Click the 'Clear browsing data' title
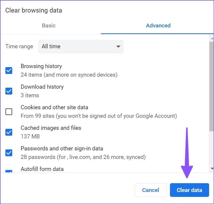This screenshot has width=214, height=204. pos(34,10)
